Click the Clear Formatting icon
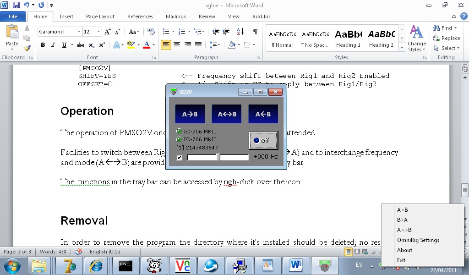Image resolution: width=469 pixels, height=275 pixels. 151,32
